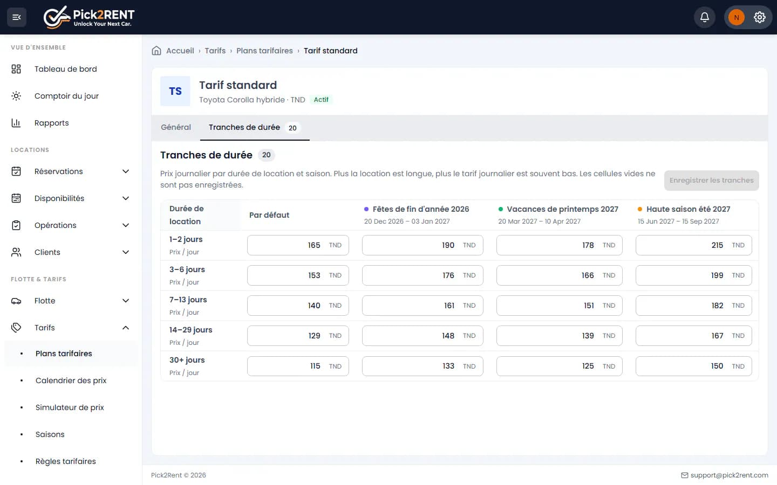
Task: Click the support email envelope icon
Action: coord(685,475)
